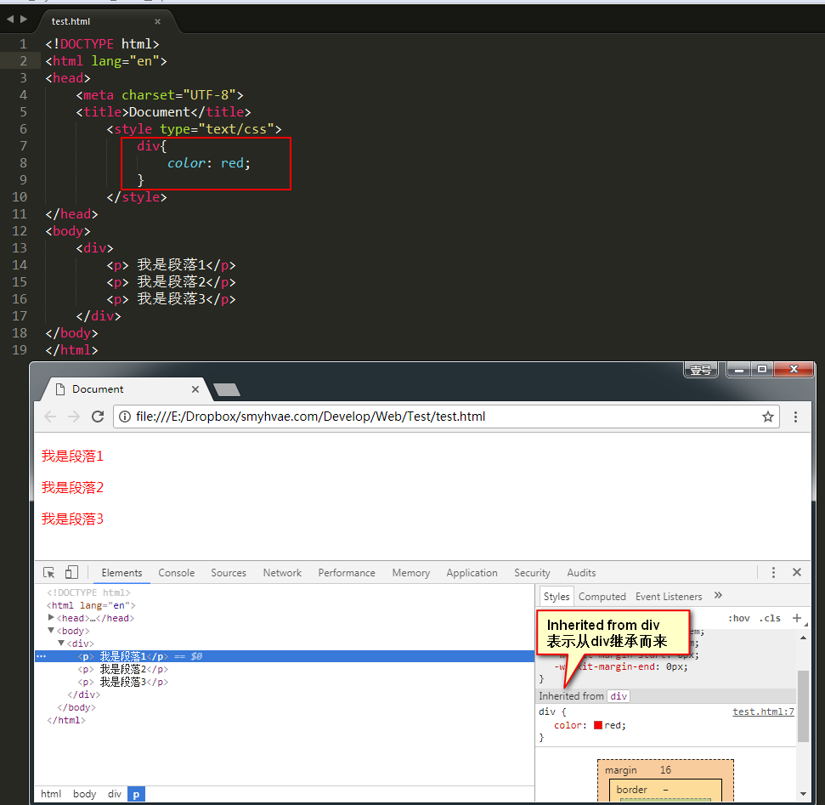Reload the page in the browser
Screen dimensions: 825x805
pyautogui.click(x=98, y=417)
